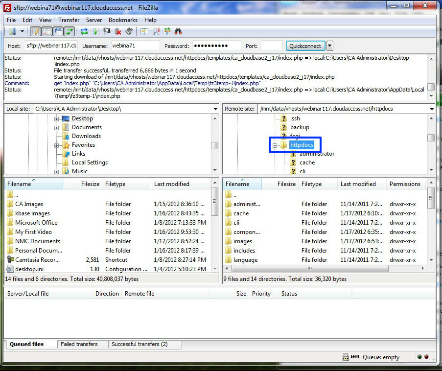Viewport: 442px width, 371px height.
Task: Click the Host input field
Action: click(51, 46)
